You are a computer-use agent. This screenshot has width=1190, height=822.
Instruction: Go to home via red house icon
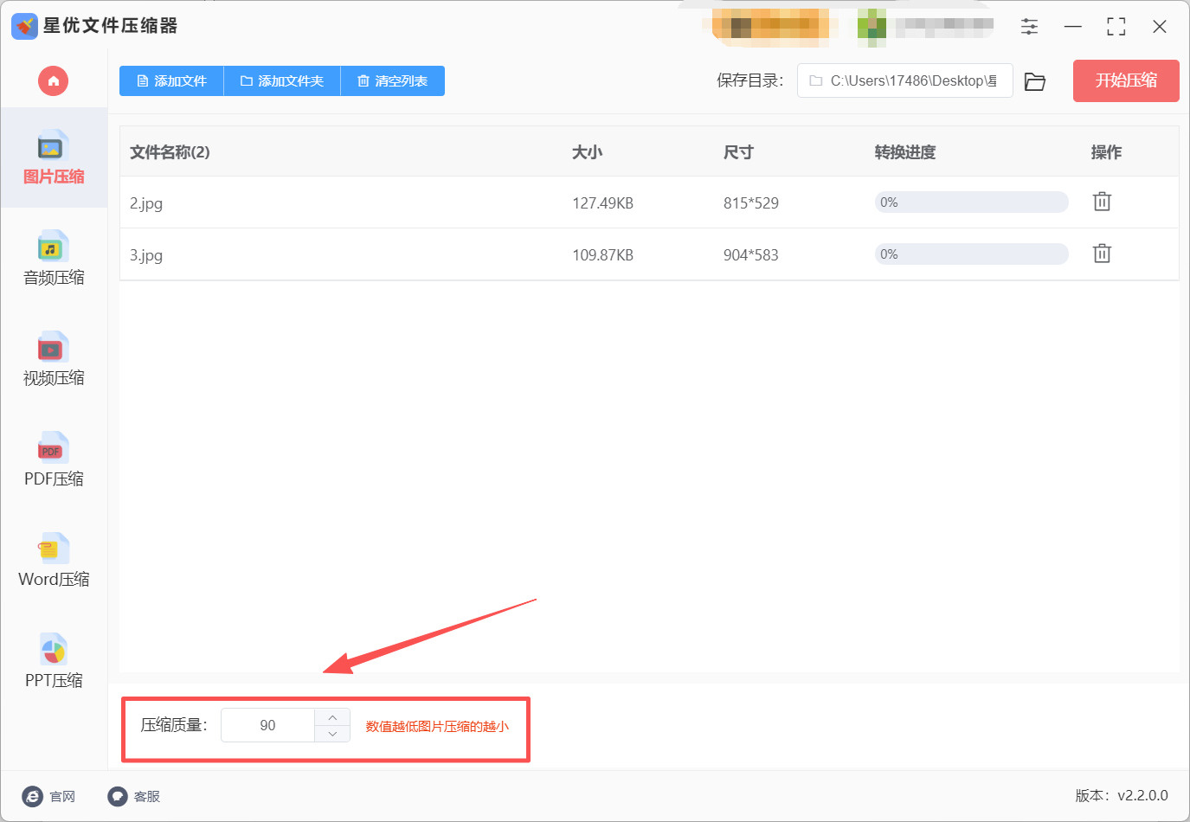[x=53, y=81]
